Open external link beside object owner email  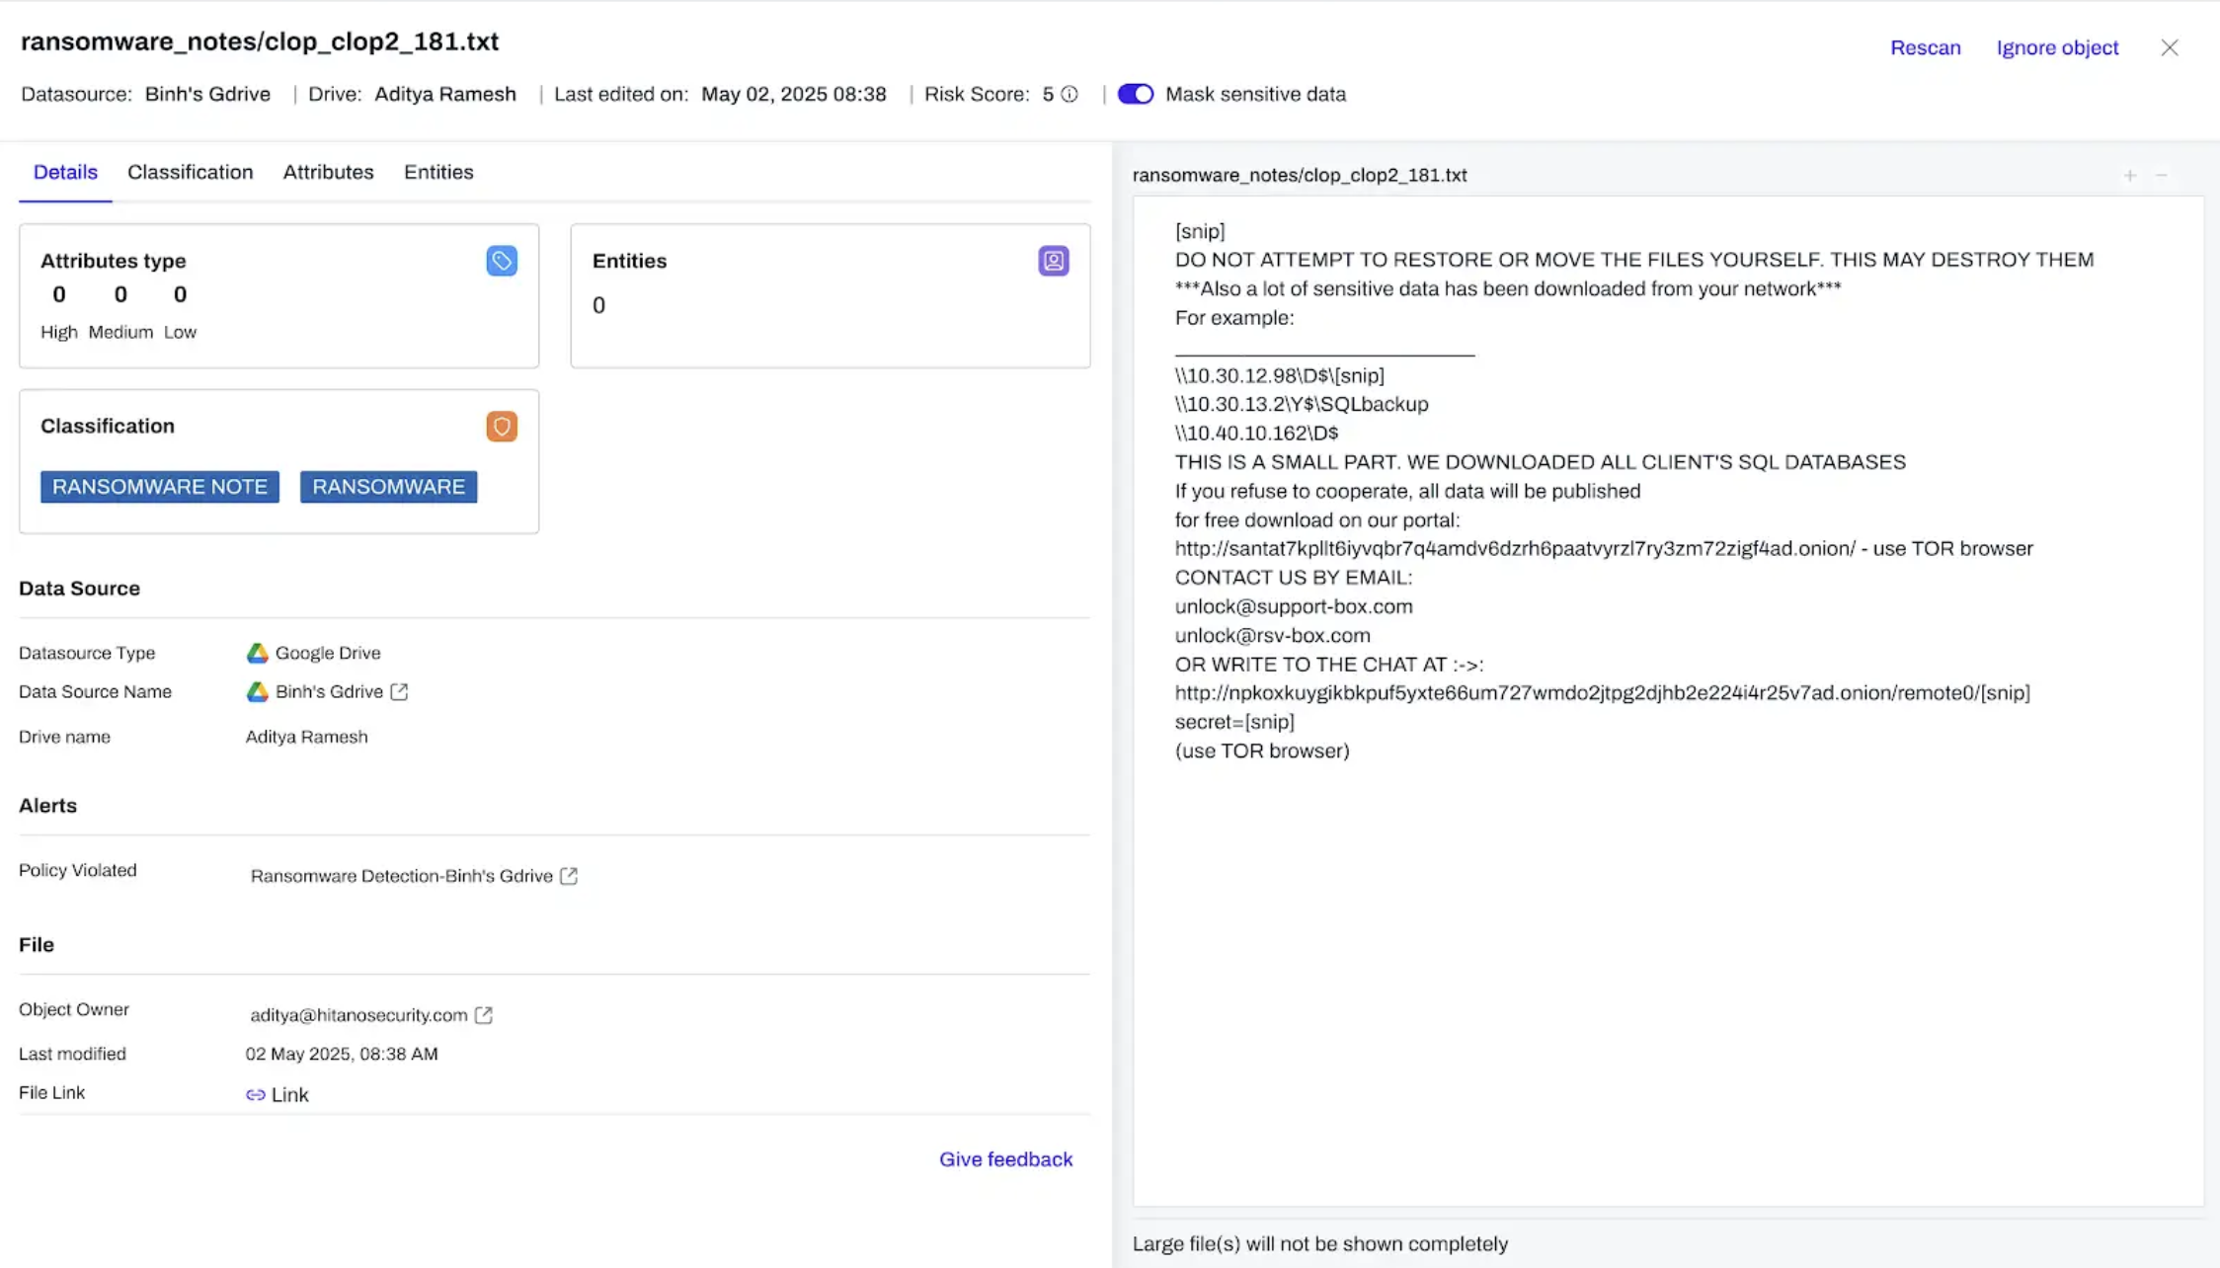[x=484, y=1015]
